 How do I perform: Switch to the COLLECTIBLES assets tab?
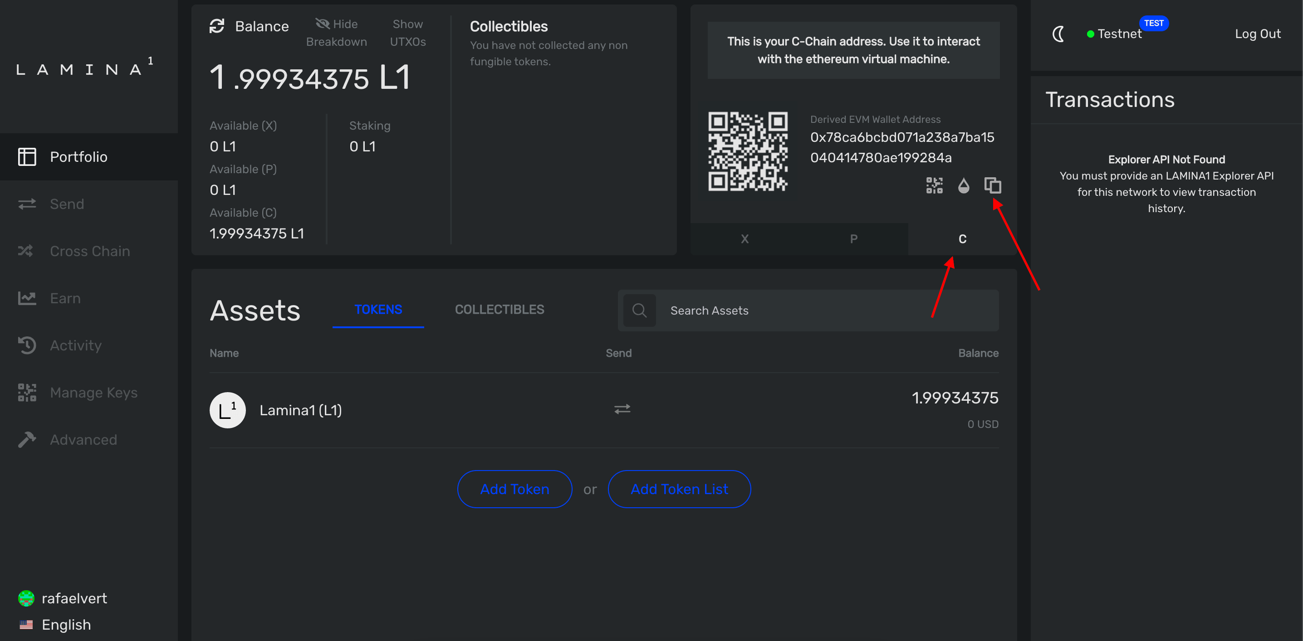click(x=499, y=309)
